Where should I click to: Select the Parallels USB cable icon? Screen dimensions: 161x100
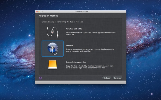pyautogui.click(x=53, y=32)
